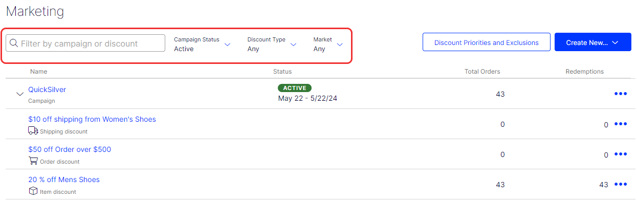This screenshot has width=637, height=201.
Task: Click the Total Orders column header
Action: 482,72
